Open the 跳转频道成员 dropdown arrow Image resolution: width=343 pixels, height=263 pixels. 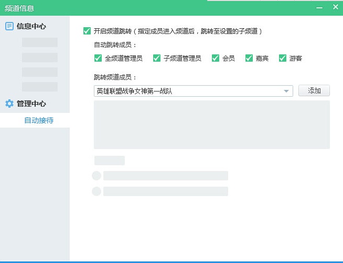(x=286, y=91)
